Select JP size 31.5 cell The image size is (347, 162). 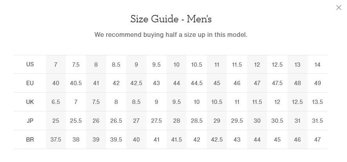pos(317,121)
